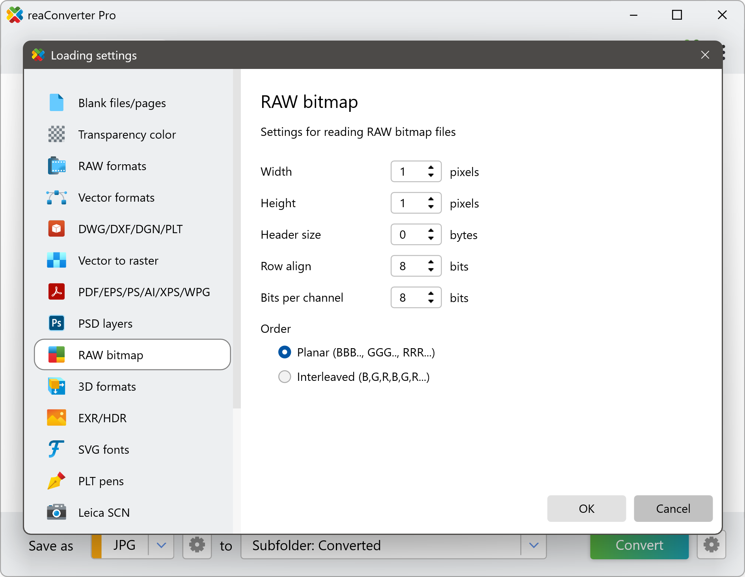
Task: Click the PDF/EPS Acrobat icon
Action: tap(56, 292)
